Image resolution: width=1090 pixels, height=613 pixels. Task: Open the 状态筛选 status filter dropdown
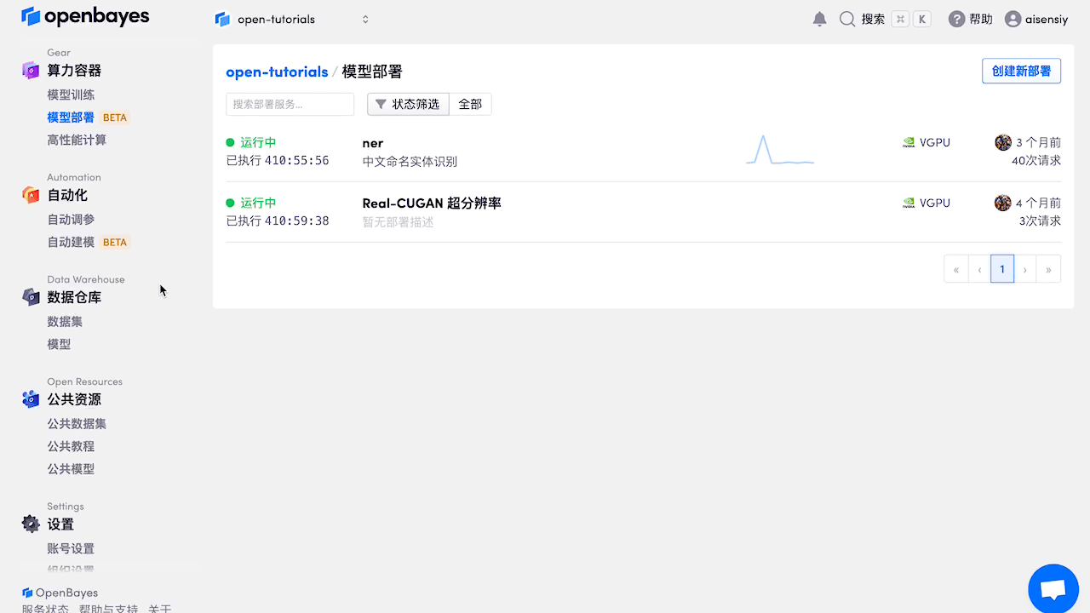(x=408, y=104)
